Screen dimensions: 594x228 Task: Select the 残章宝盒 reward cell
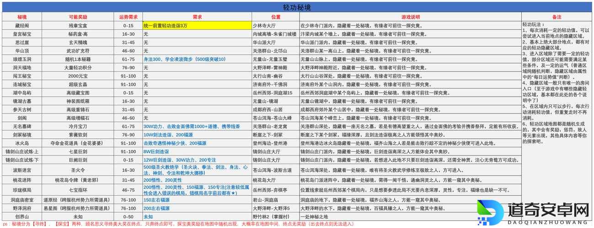[x=78, y=26]
